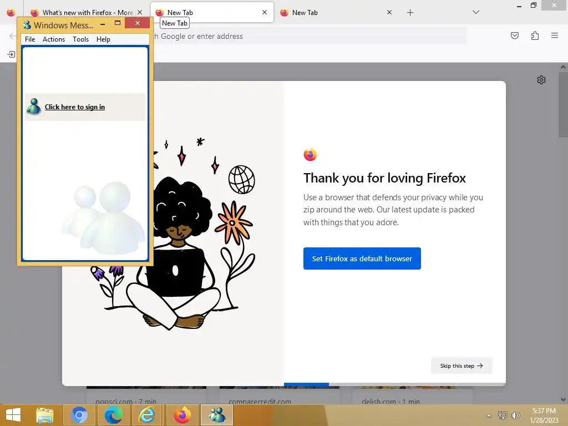This screenshot has height=426, width=568.
Task: Minimize the Windows Messenger window
Action: point(103,24)
